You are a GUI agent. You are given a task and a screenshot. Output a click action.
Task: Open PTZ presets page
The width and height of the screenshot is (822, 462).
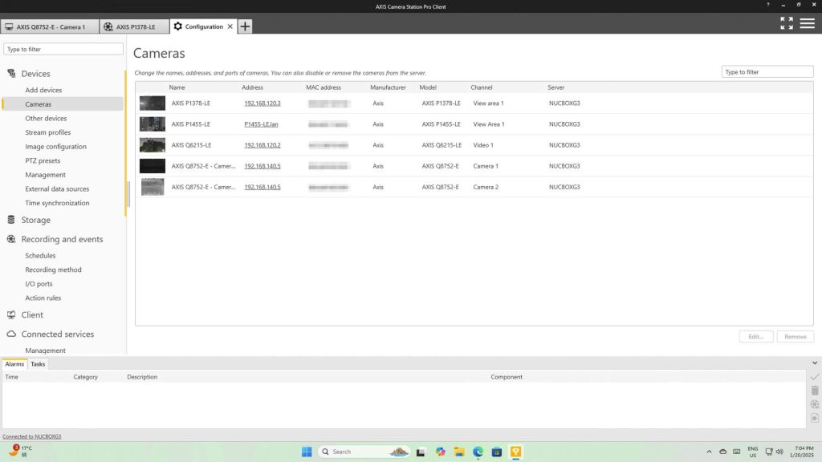point(43,160)
